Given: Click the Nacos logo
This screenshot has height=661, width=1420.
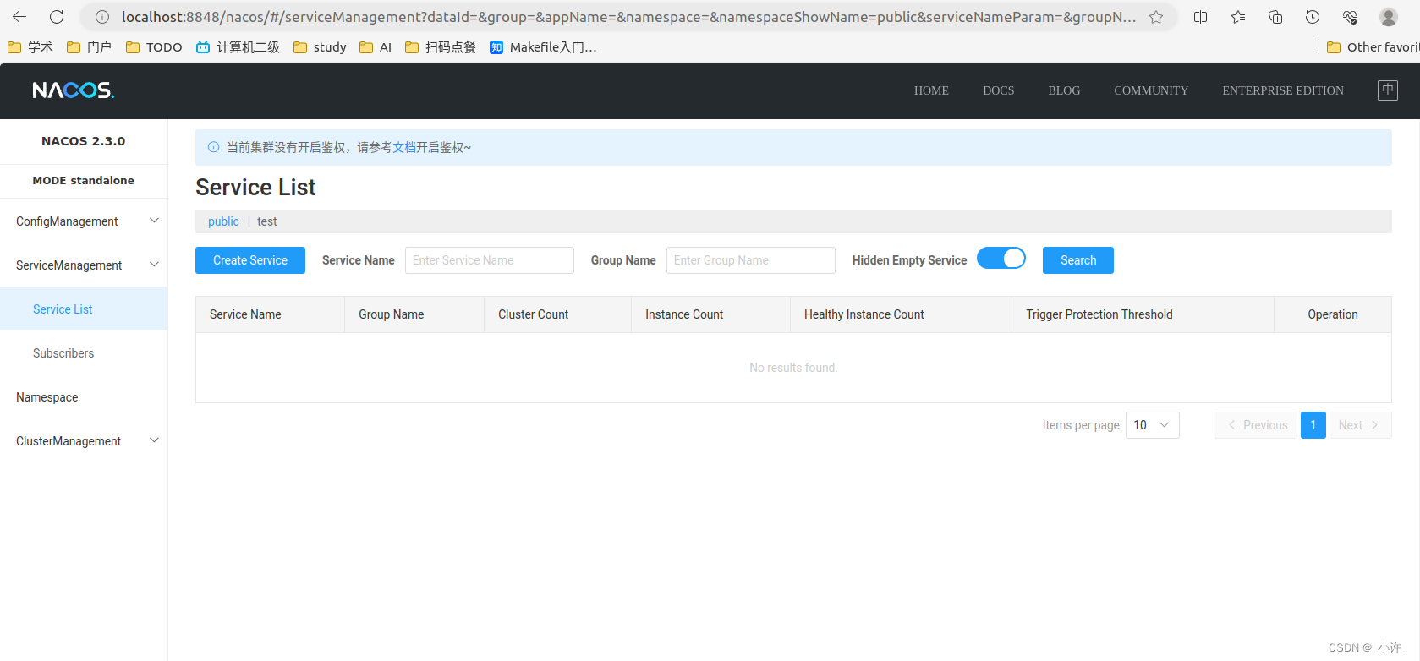Looking at the screenshot, I should pyautogui.click(x=74, y=90).
